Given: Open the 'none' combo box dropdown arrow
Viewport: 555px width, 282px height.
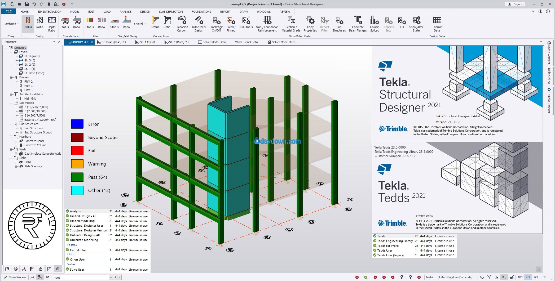Looking at the screenshot, I should tap(111, 277).
